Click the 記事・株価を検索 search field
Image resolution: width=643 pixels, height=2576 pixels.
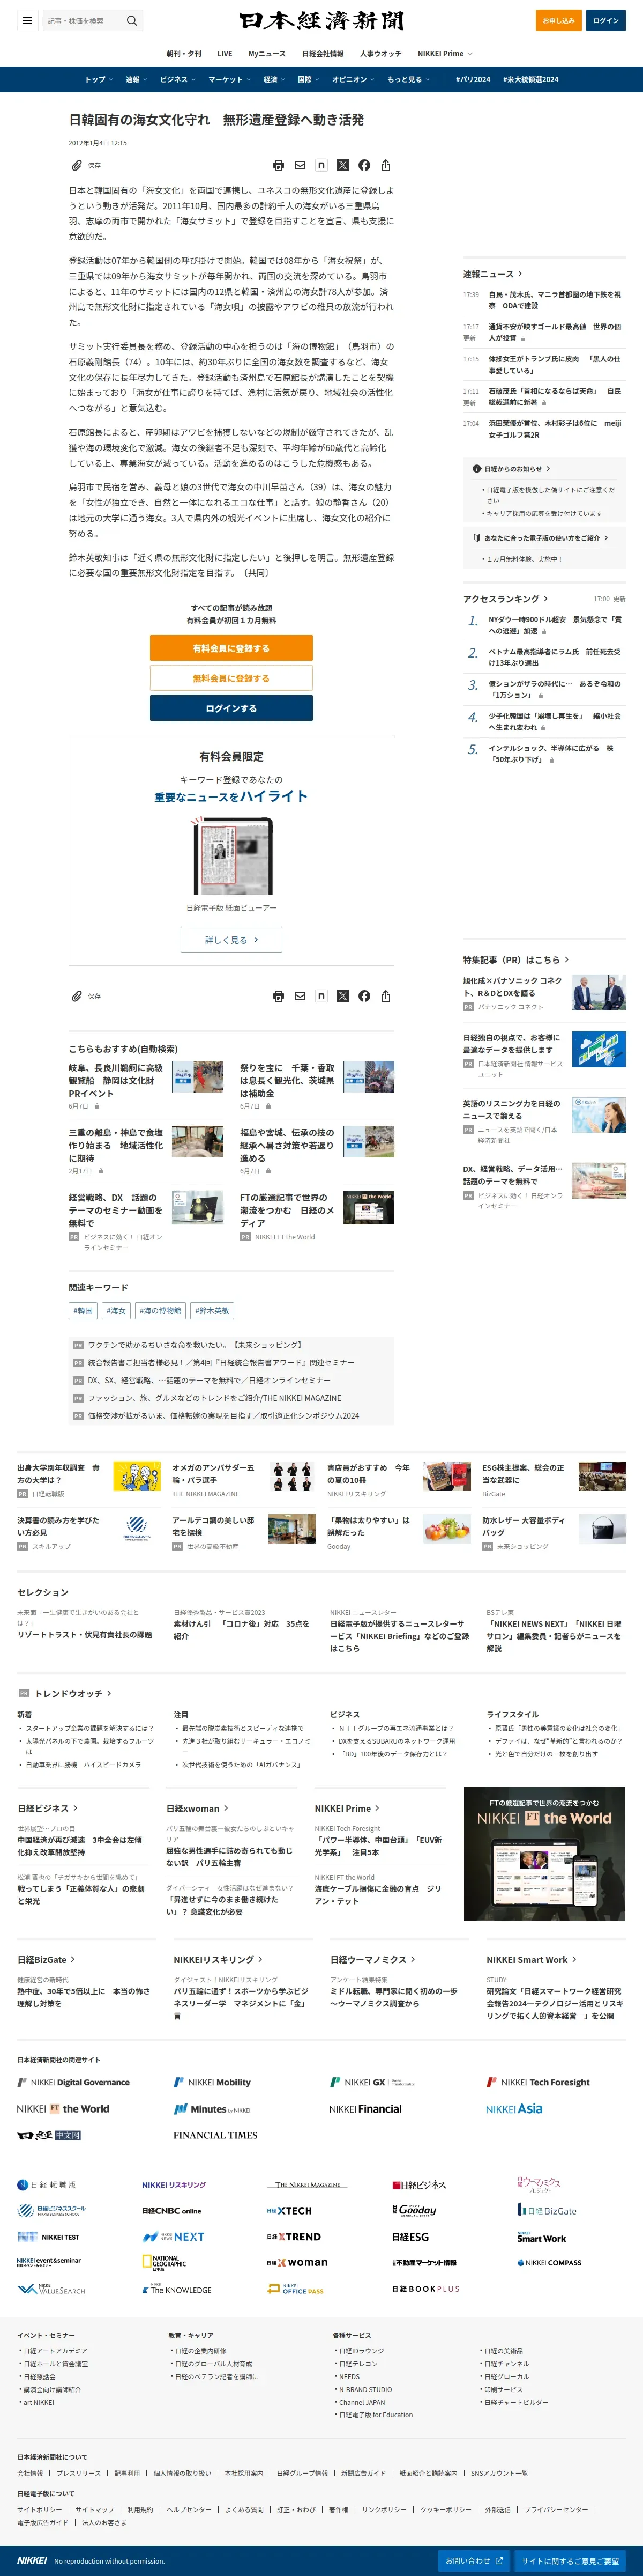point(83,20)
